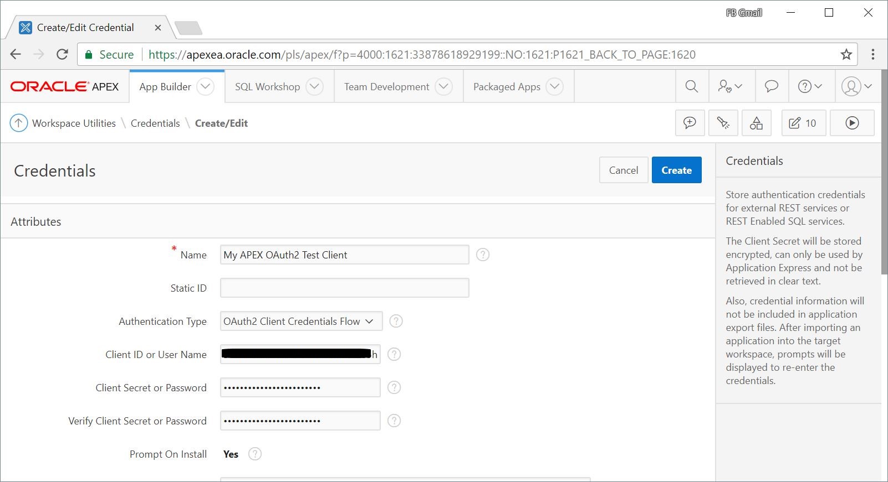Image resolution: width=888 pixels, height=482 pixels.
Task: Click the FB Gmail profile label
Action: (744, 13)
